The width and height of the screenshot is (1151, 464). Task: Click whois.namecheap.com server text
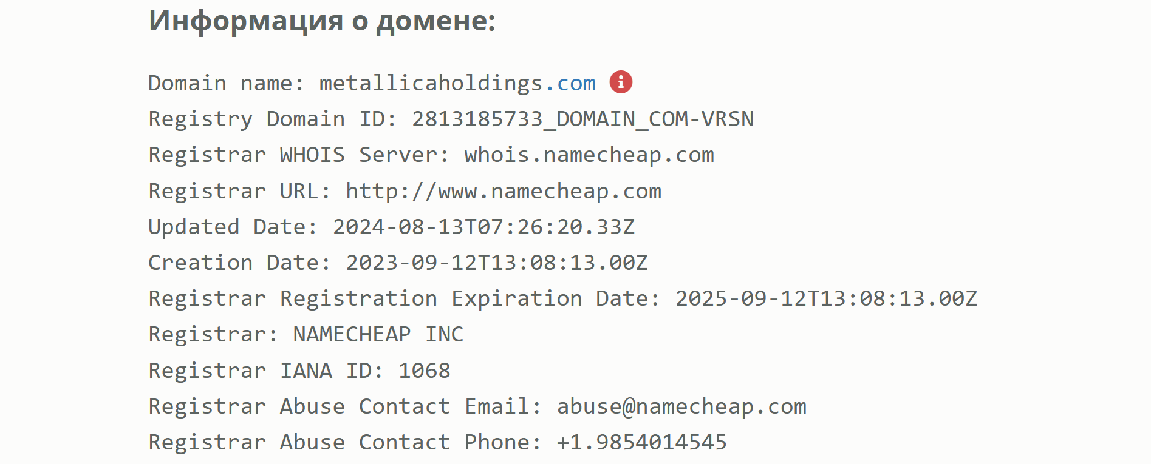pyautogui.click(x=589, y=155)
